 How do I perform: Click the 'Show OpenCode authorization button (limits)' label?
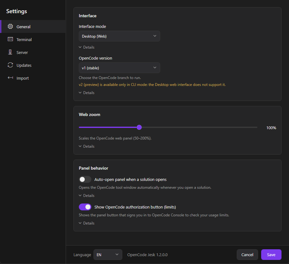pyautogui.click(x=135, y=207)
